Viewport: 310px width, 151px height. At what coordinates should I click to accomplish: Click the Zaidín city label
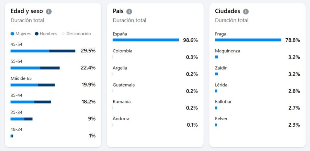(221, 68)
